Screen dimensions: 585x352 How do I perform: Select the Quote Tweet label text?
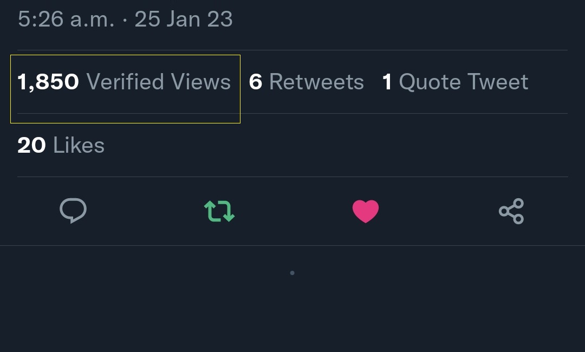464,82
